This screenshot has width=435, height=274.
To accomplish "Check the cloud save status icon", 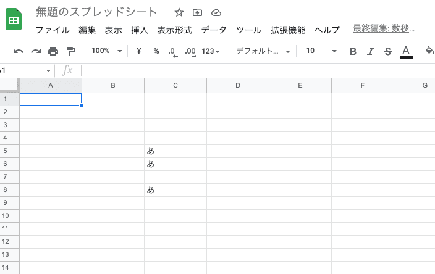I will (x=216, y=12).
